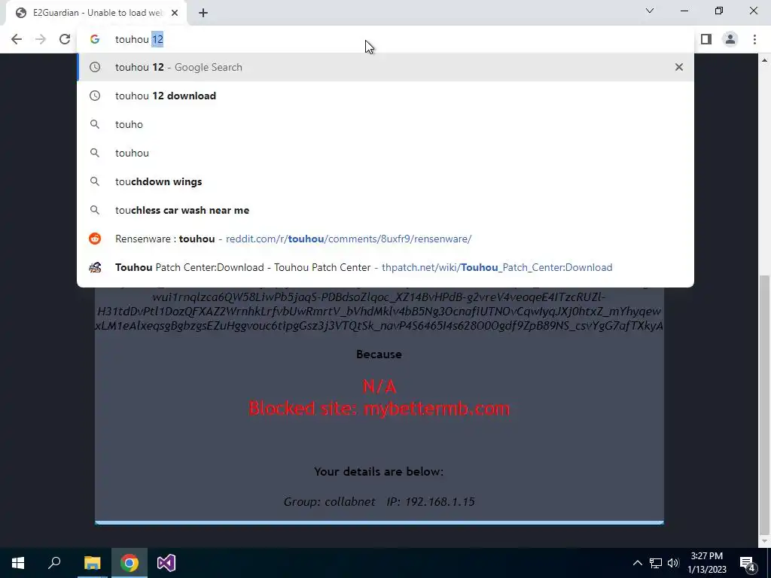Click the red 'N/A' text
The image size is (771, 578).
(x=379, y=387)
